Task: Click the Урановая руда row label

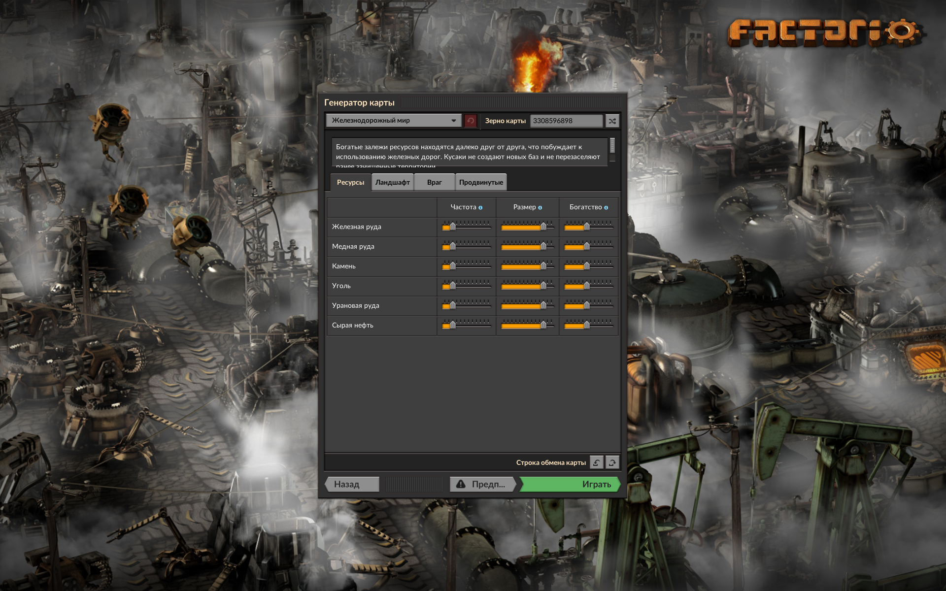Action: click(356, 305)
